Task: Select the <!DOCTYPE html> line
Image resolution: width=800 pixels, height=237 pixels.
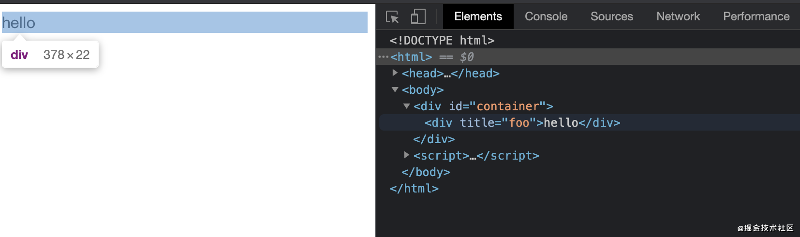Action: coord(442,40)
